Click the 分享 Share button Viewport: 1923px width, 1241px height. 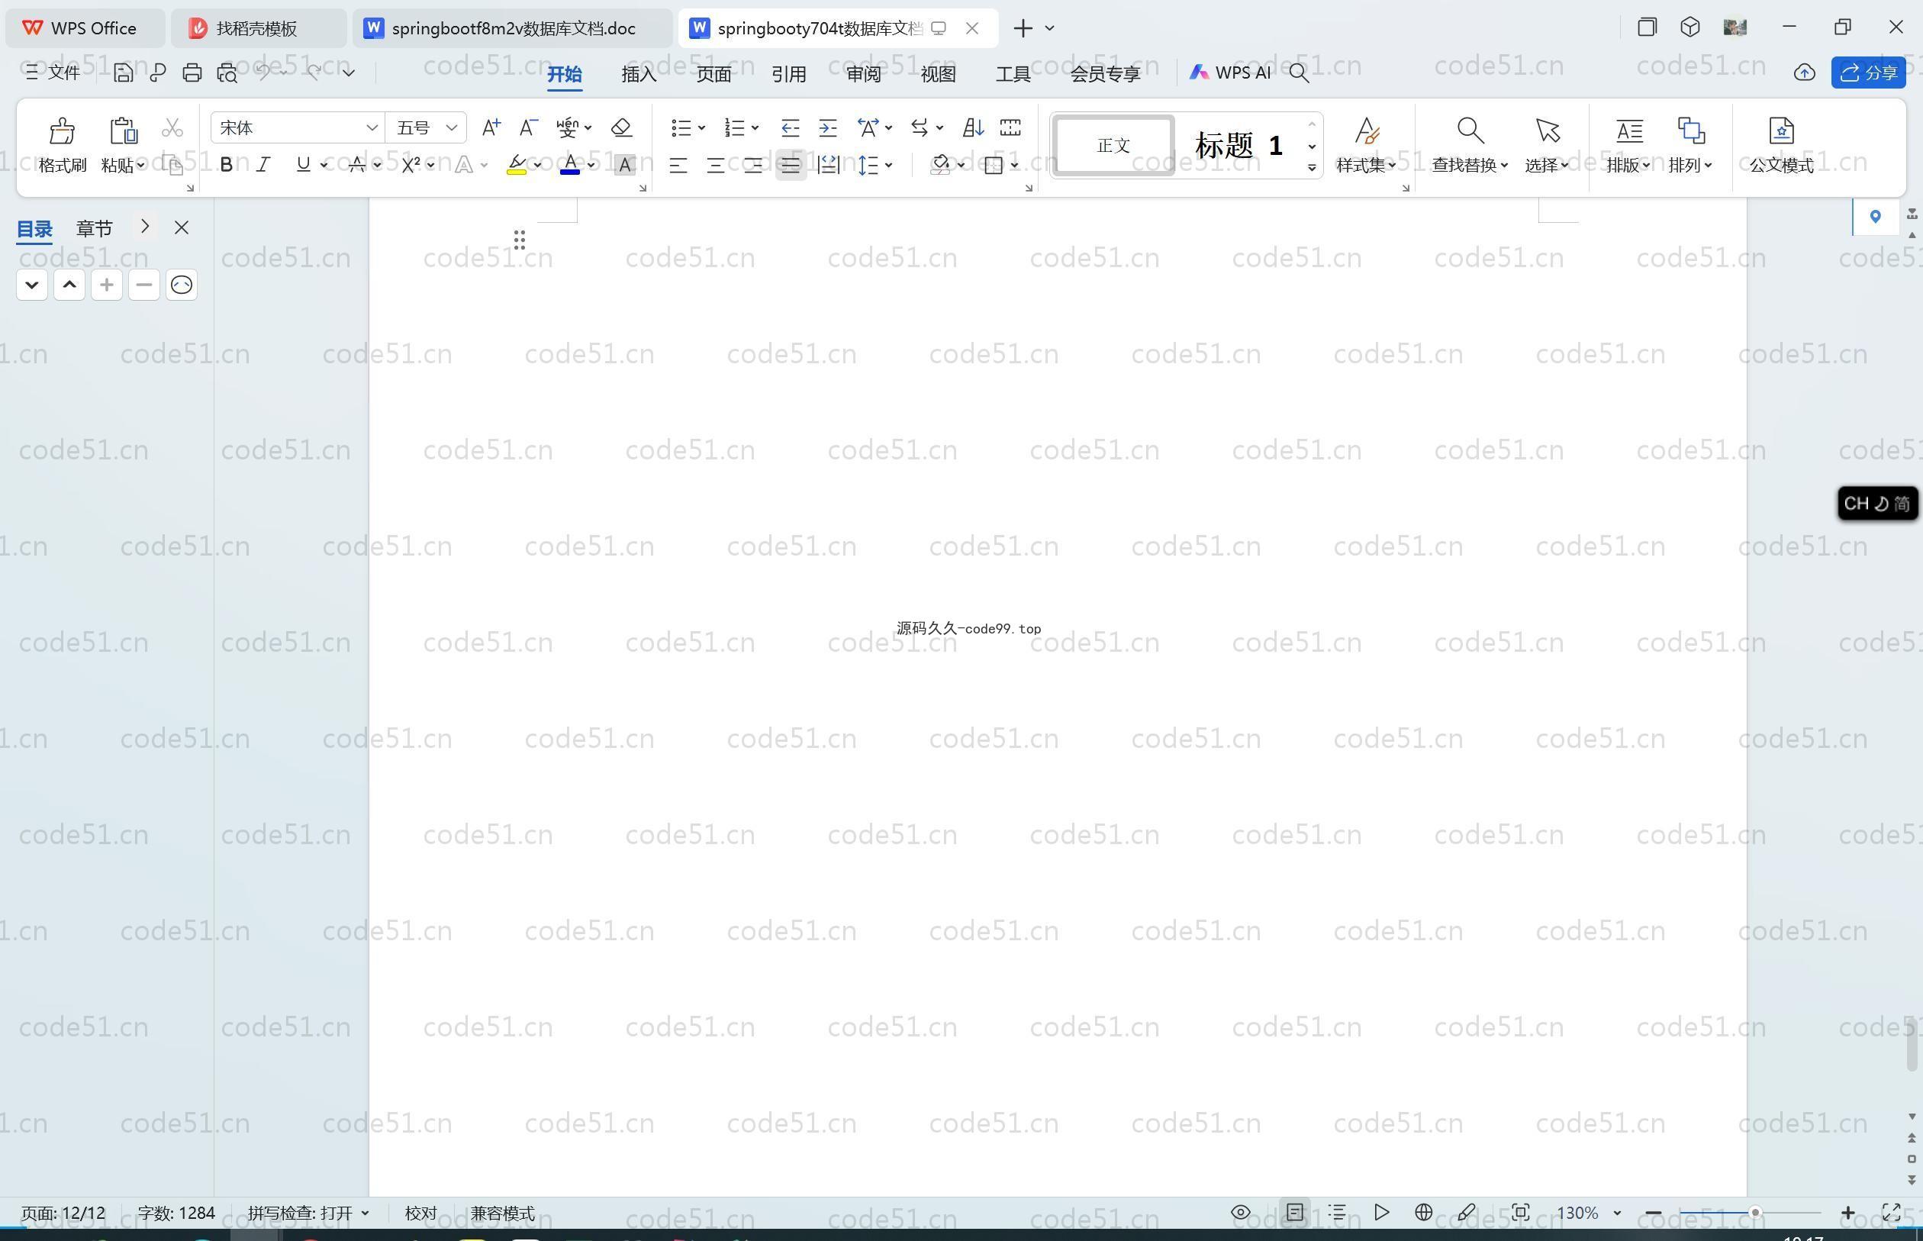click(1868, 73)
